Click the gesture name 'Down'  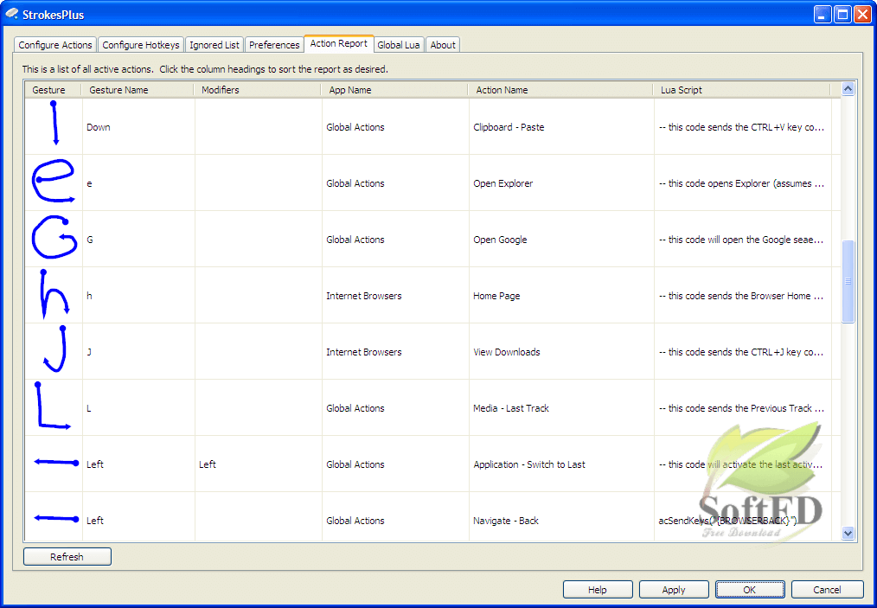pos(99,127)
